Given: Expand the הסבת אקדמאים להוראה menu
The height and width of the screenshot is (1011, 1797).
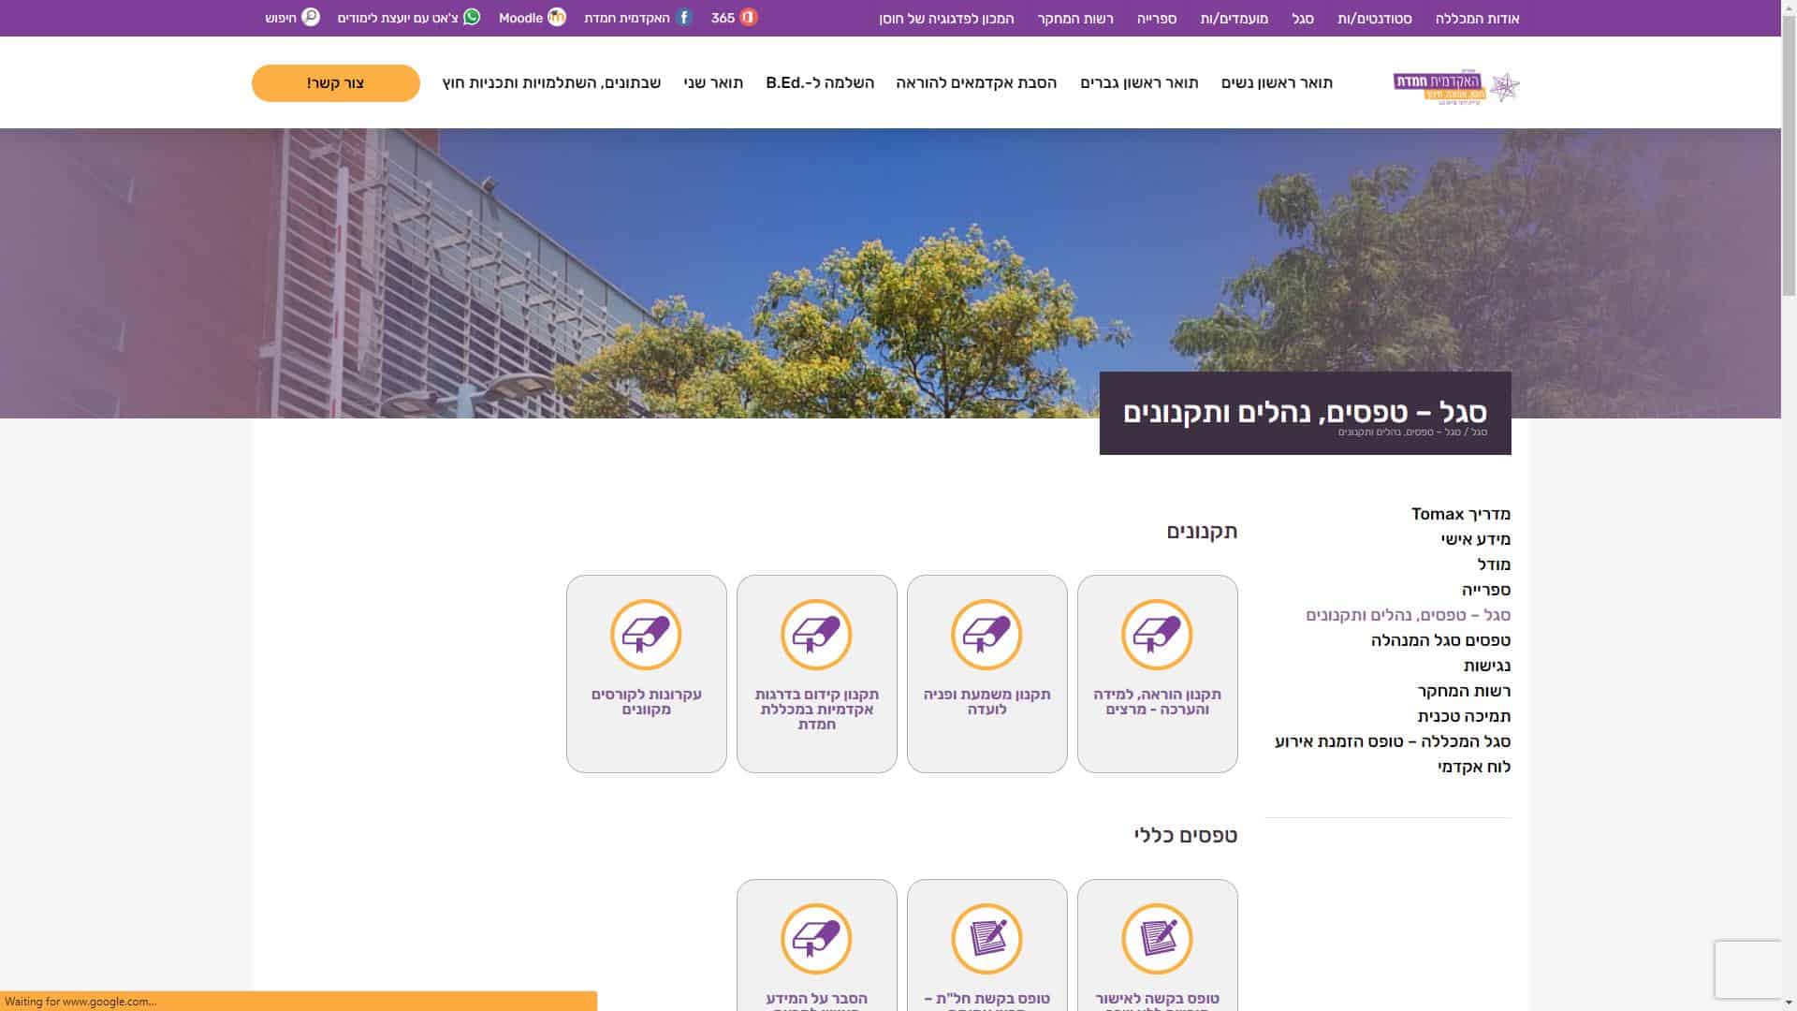Looking at the screenshot, I should tap(976, 83).
